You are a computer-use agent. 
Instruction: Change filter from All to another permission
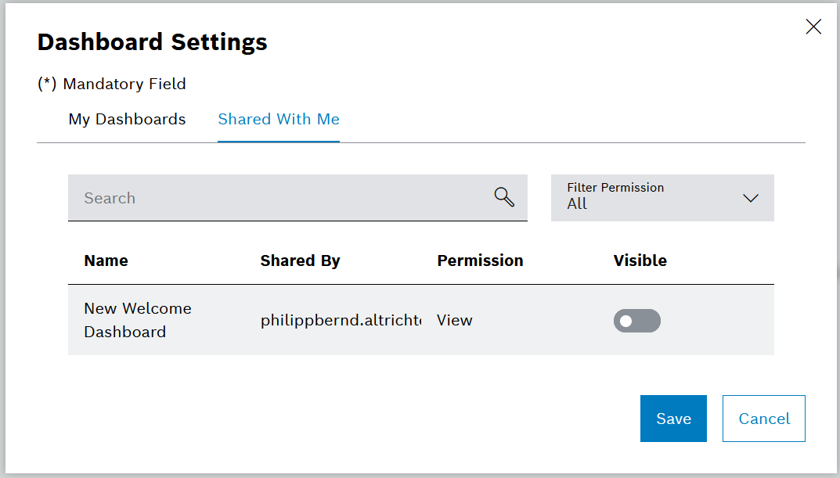point(662,198)
